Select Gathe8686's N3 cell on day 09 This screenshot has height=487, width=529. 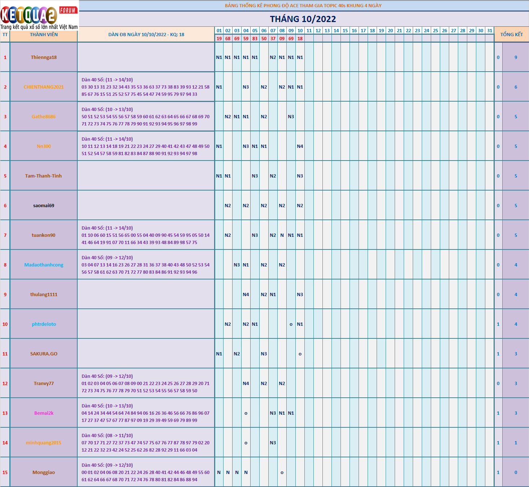tap(291, 117)
